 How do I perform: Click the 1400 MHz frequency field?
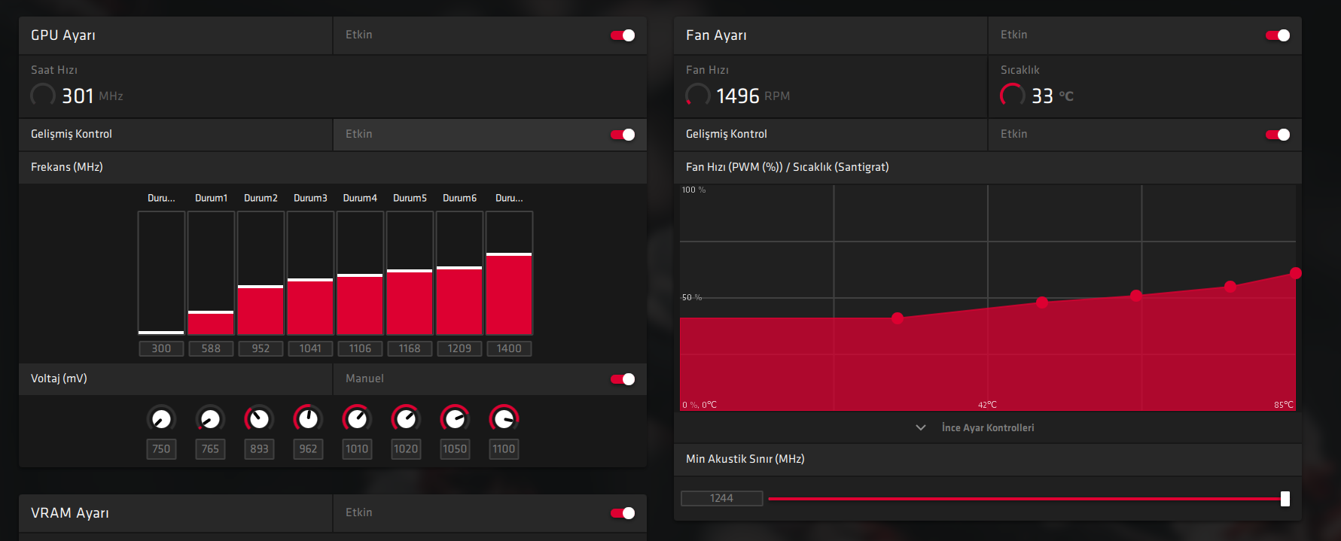[x=509, y=348]
